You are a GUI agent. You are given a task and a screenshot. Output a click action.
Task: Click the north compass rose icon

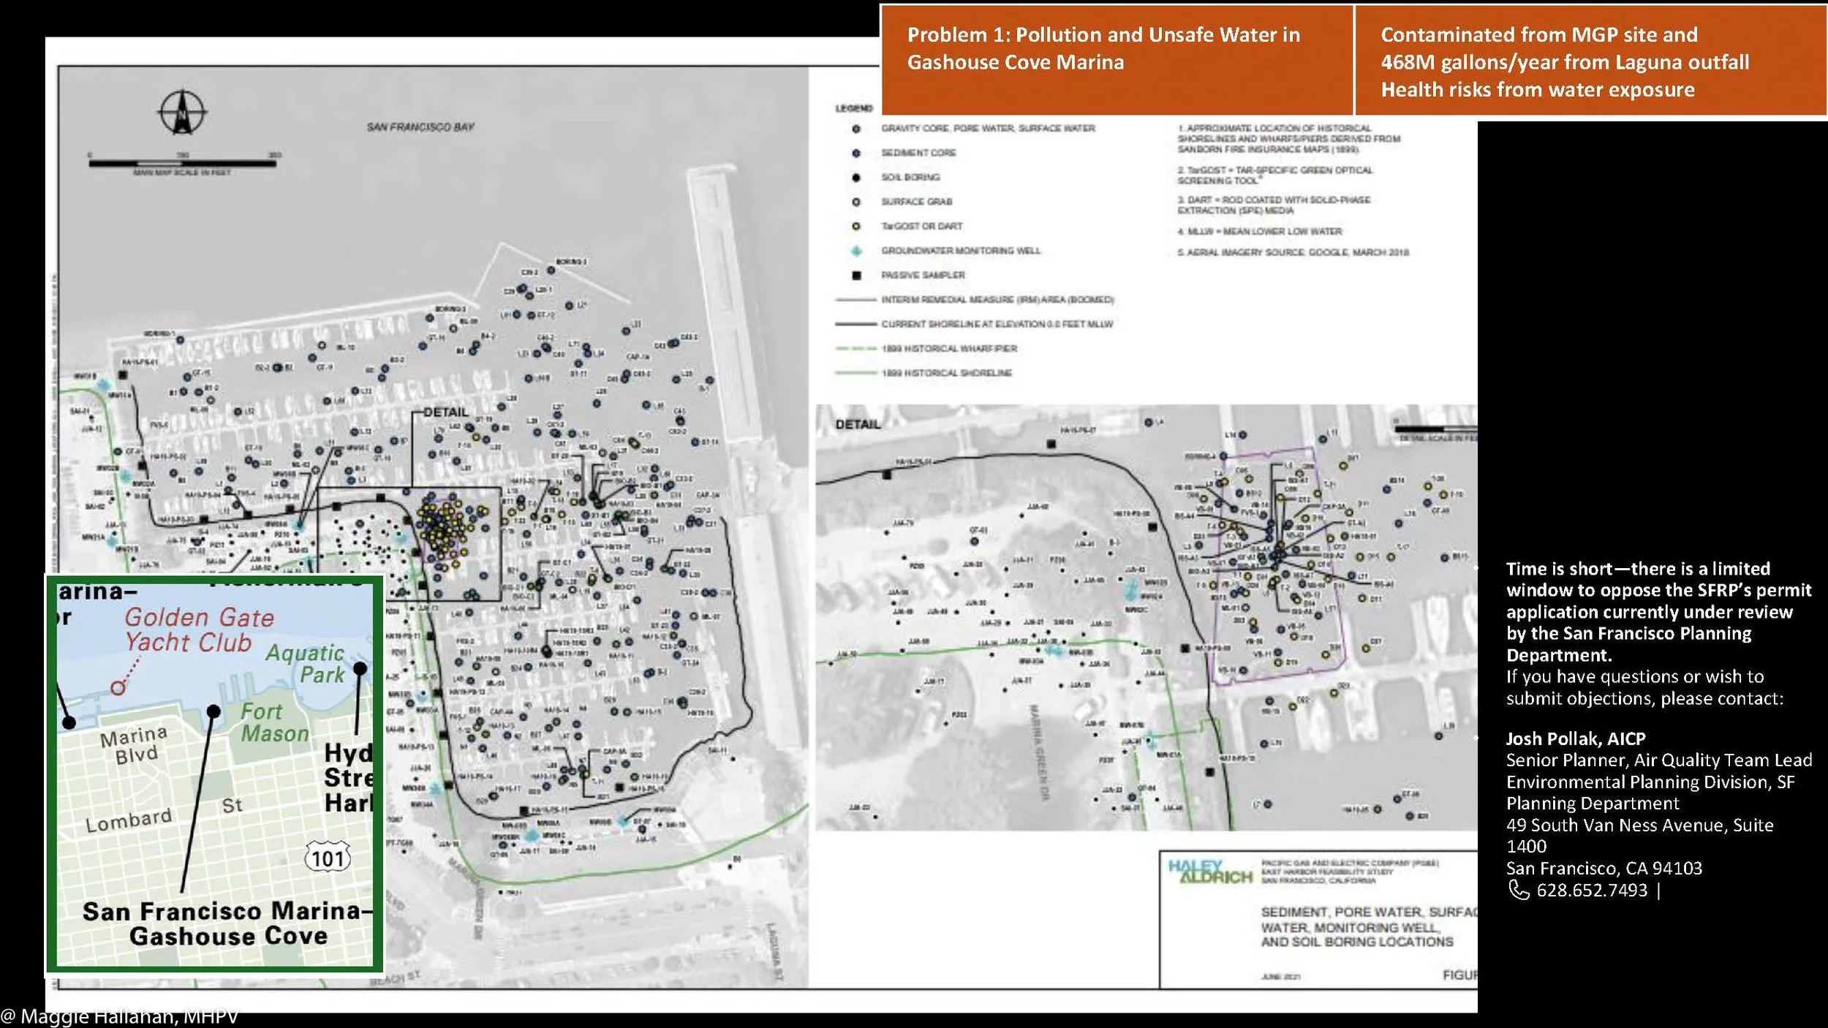[182, 113]
